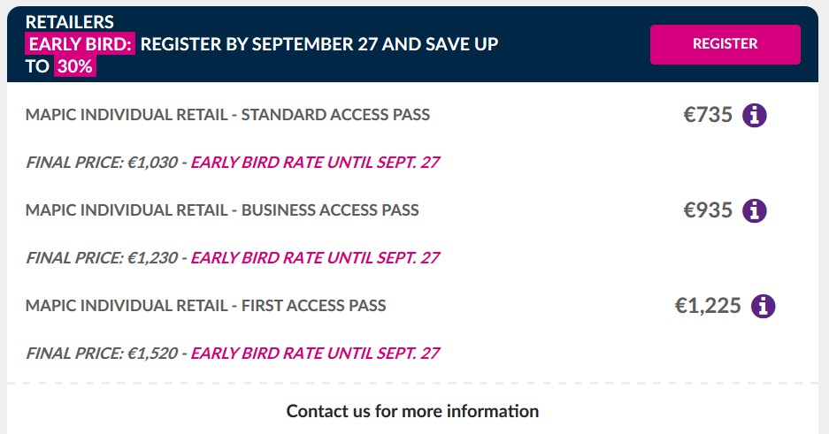Image resolution: width=829 pixels, height=434 pixels.
Task: Click pink early bird note under First pass
Action: click(315, 354)
